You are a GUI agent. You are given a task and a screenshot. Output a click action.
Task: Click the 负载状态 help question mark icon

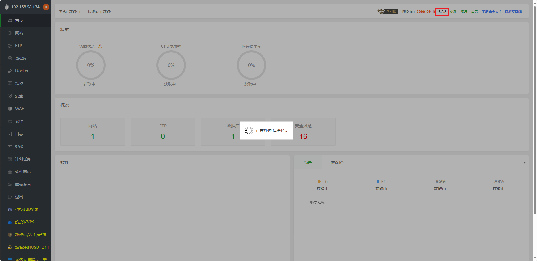point(100,46)
